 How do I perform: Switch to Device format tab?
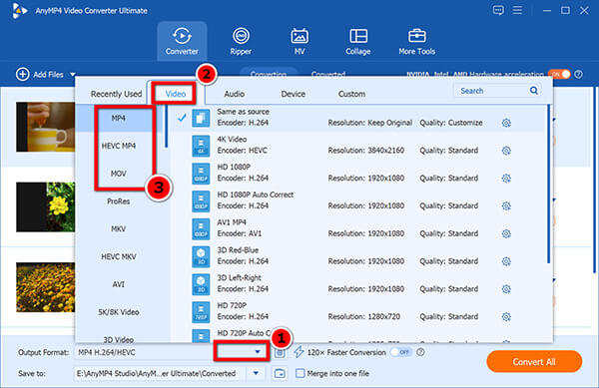pos(293,94)
